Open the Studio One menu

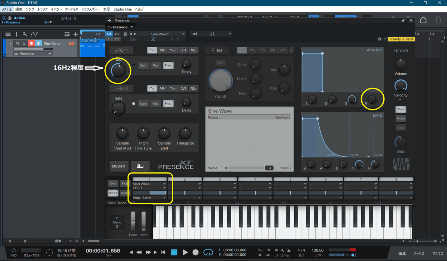(123, 9)
